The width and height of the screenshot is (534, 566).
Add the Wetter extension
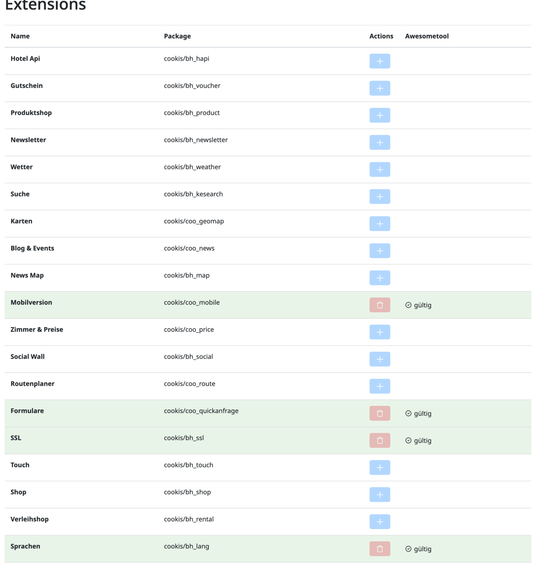click(379, 169)
